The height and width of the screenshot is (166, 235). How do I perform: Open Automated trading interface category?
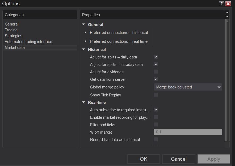point(28,42)
